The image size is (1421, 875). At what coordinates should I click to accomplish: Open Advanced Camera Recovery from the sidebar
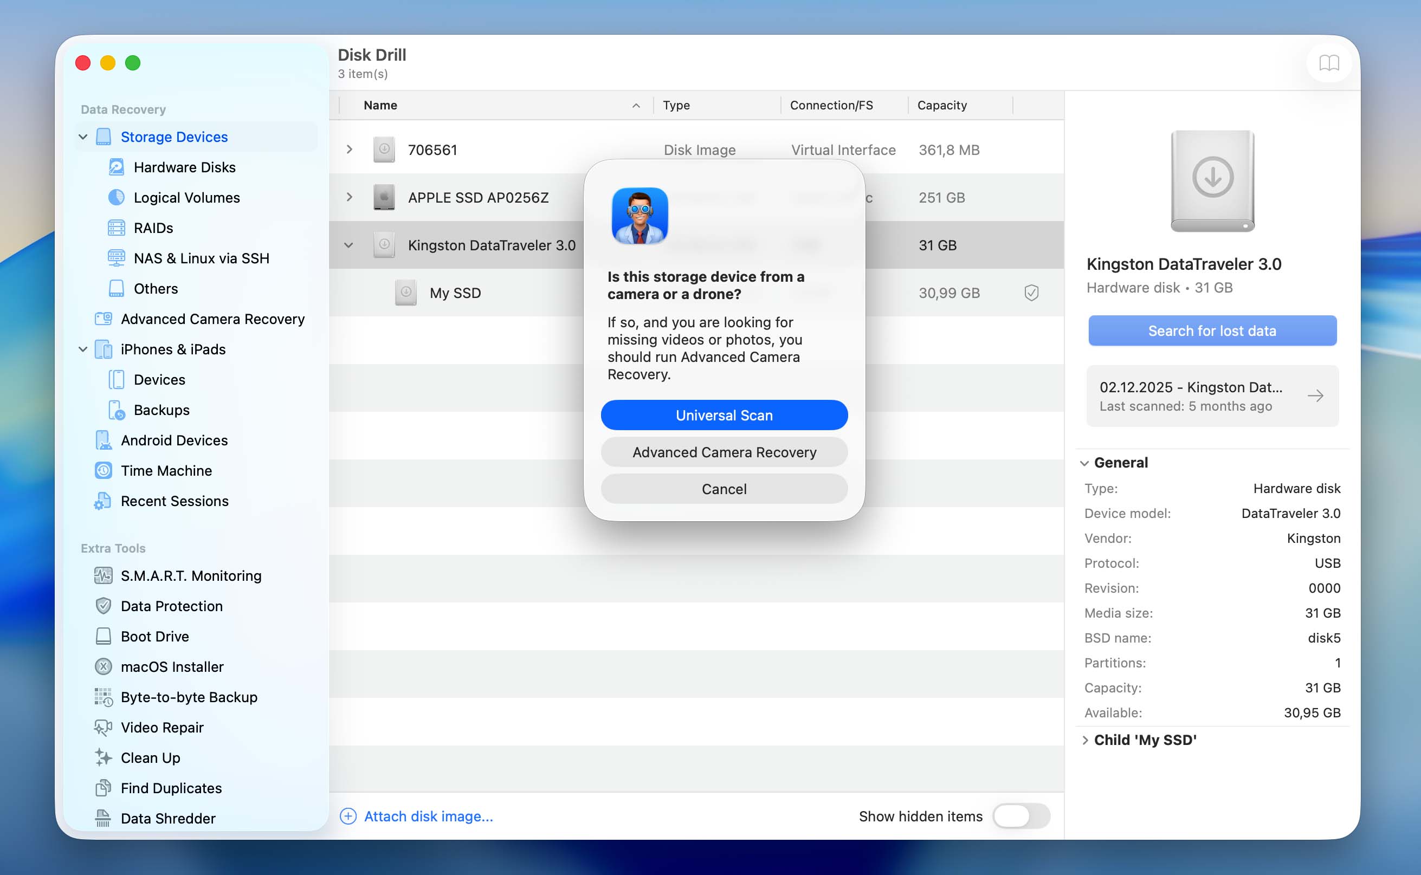(212, 319)
